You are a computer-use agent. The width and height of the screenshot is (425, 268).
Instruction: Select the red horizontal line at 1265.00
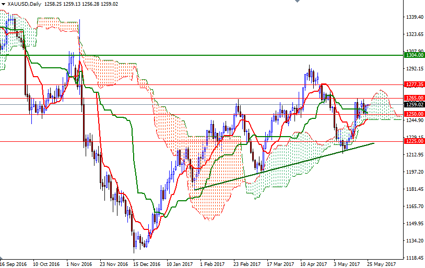(x=202, y=98)
